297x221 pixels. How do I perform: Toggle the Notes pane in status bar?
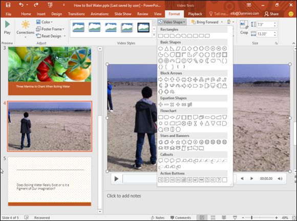(158, 217)
